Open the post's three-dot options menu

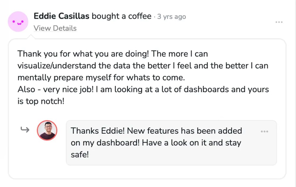point(279,22)
